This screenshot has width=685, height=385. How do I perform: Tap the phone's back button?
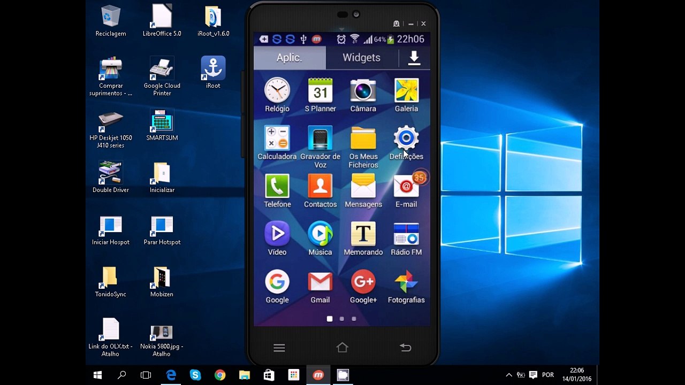(x=406, y=348)
